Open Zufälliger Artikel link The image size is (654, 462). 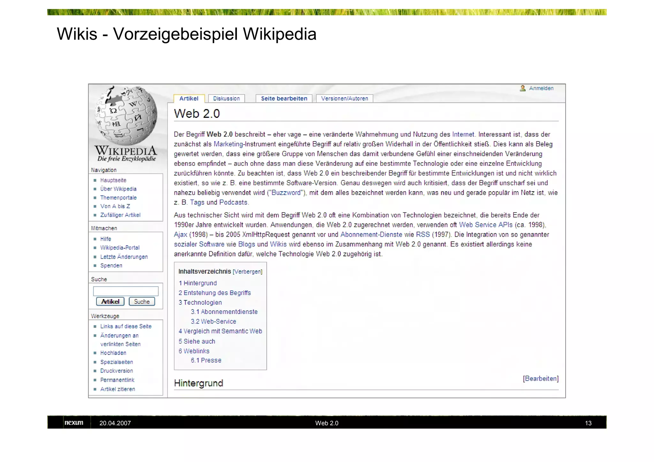coord(120,215)
